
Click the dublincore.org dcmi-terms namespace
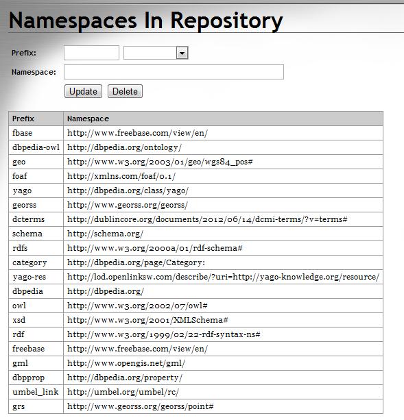[207, 219]
